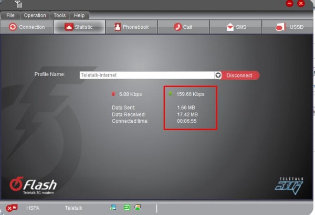Open the Phonebook tab
315x215 pixels.
point(131,27)
